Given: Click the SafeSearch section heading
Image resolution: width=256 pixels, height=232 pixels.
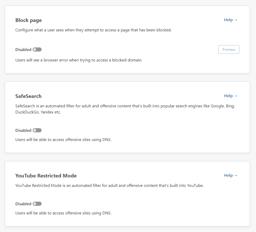Looking at the screenshot, I should click(28, 96).
